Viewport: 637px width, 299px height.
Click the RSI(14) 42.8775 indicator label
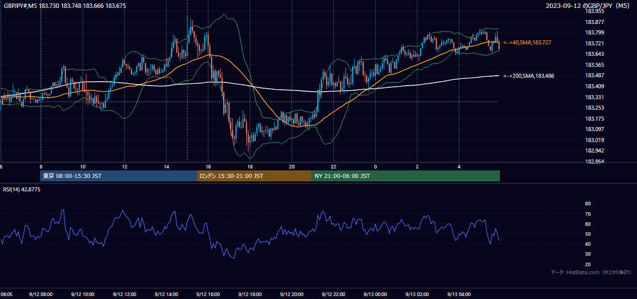tap(22, 189)
